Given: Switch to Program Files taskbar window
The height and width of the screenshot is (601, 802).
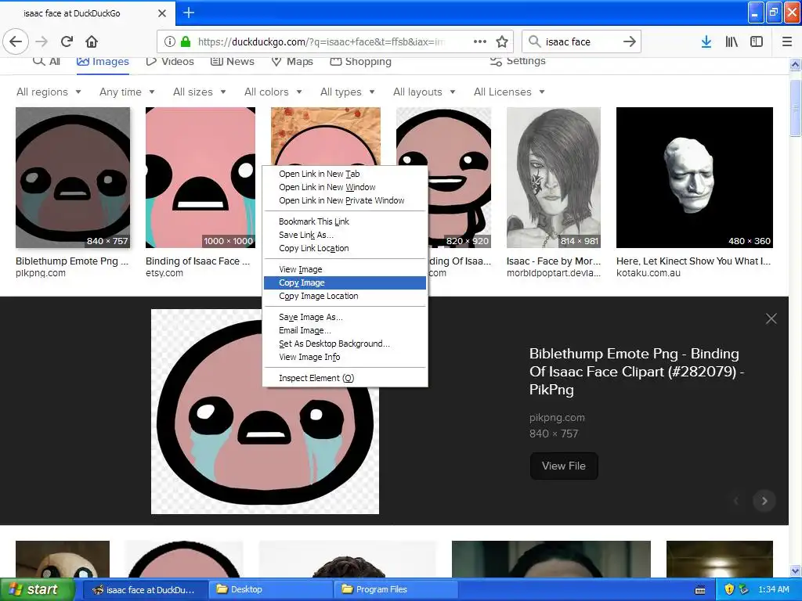Looking at the screenshot, I should tap(396, 589).
